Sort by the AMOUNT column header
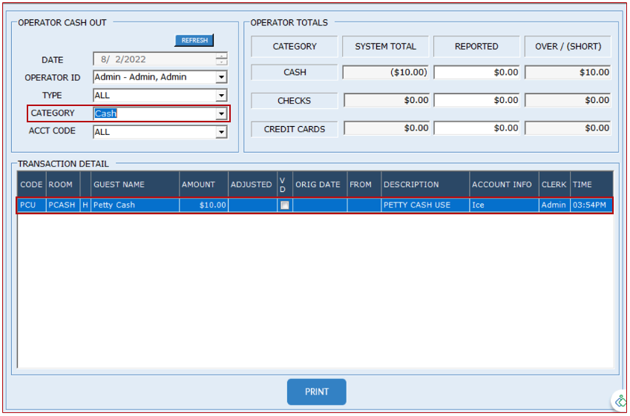The width and height of the screenshot is (630, 416). pyautogui.click(x=203, y=185)
